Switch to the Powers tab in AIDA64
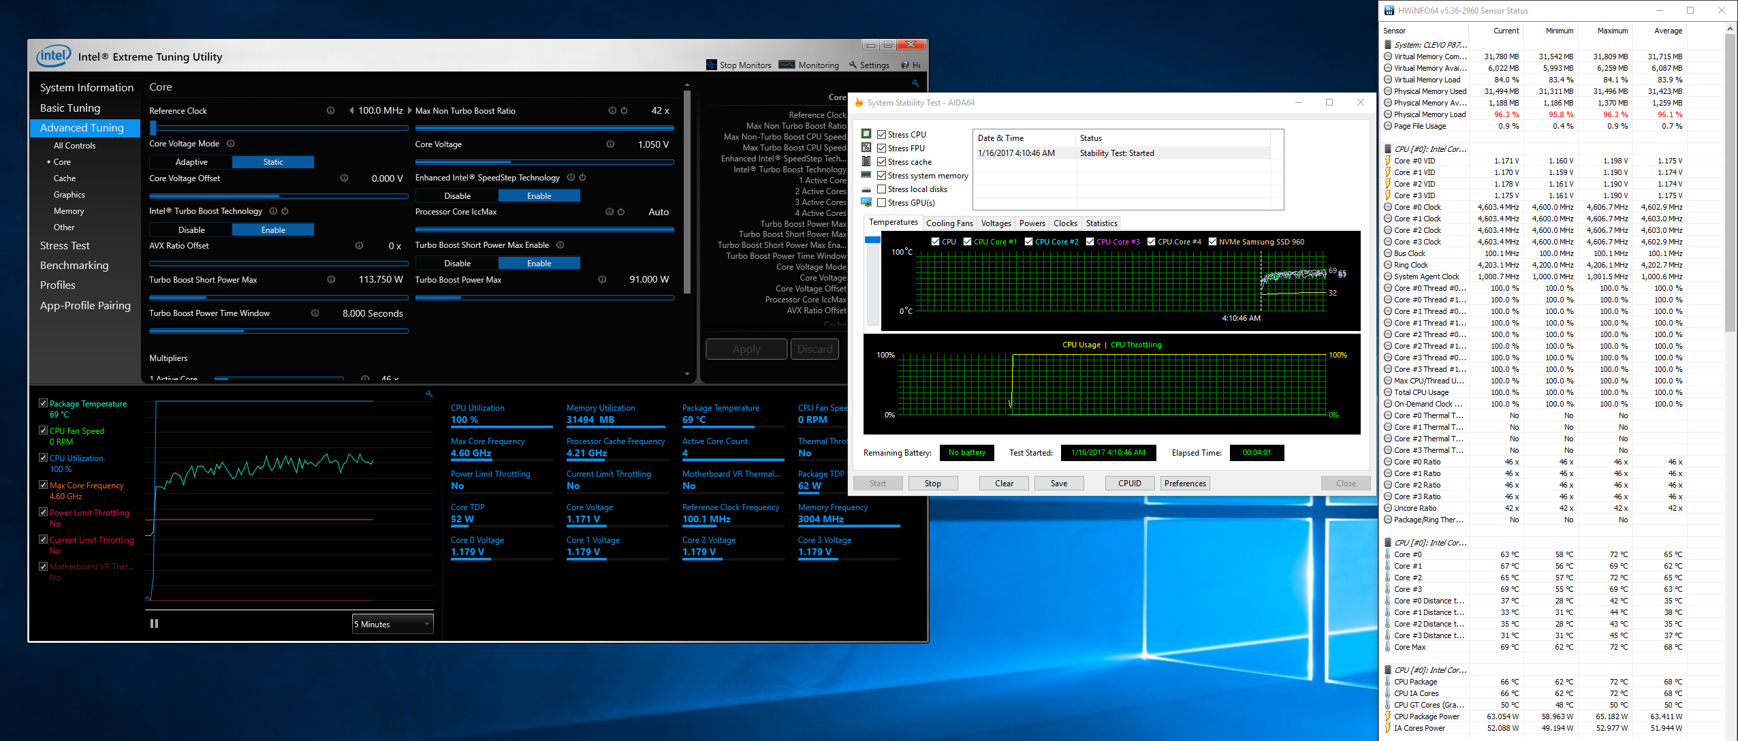The width and height of the screenshot is (1738, 741). point(1032,223)
